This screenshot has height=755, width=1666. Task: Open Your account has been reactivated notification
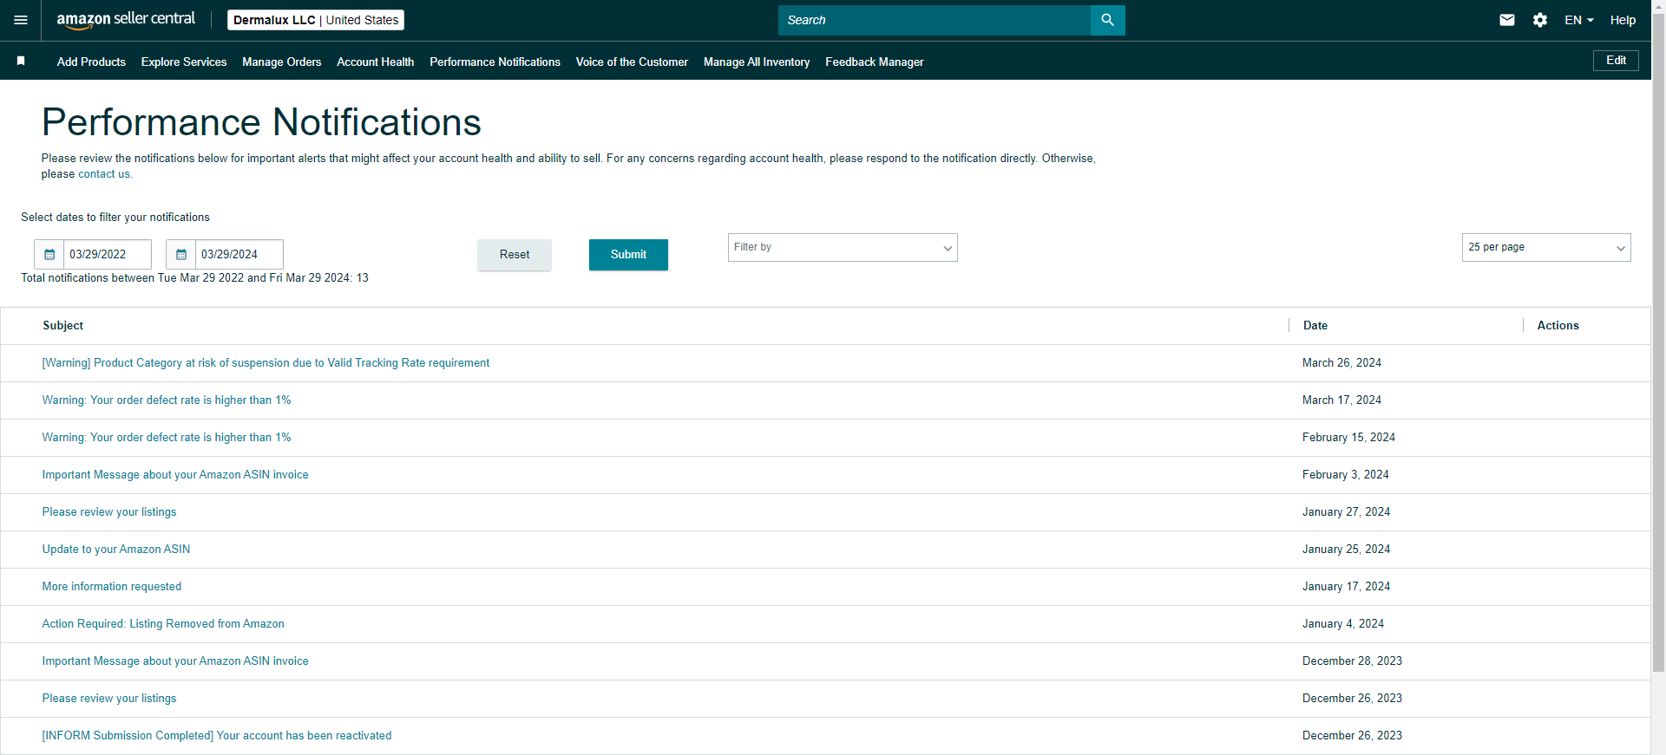[217, 736]
